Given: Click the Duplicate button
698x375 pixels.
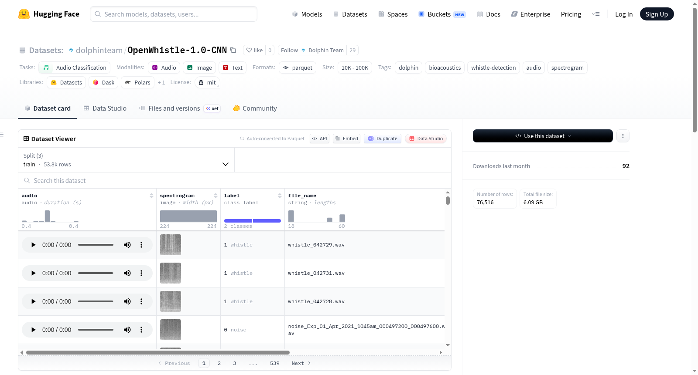Looking at the screenshot, I should pyautogui.click(x=383, y=139).
